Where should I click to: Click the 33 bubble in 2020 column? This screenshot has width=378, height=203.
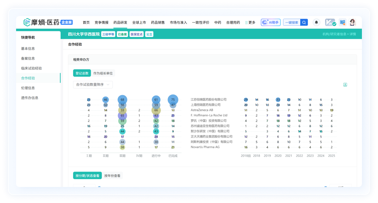[x=278, y=99]
